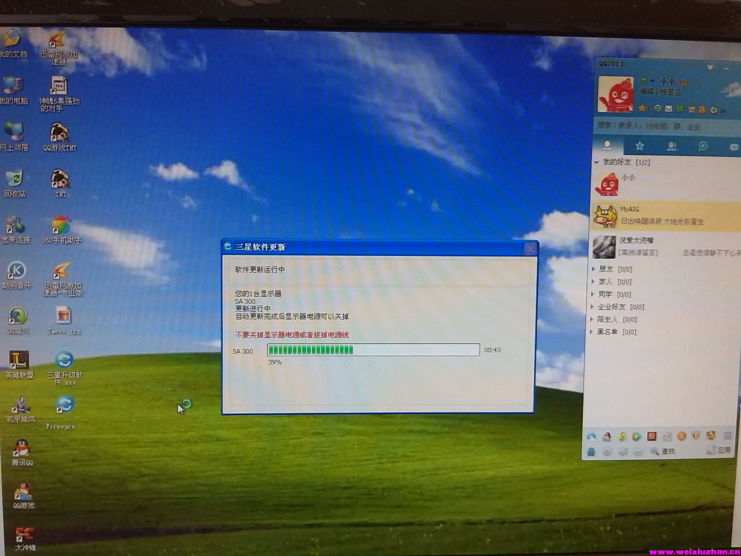Launch 英雄联盟 desktop shortcut
This screenshot has width=741, height=556.
19,364
